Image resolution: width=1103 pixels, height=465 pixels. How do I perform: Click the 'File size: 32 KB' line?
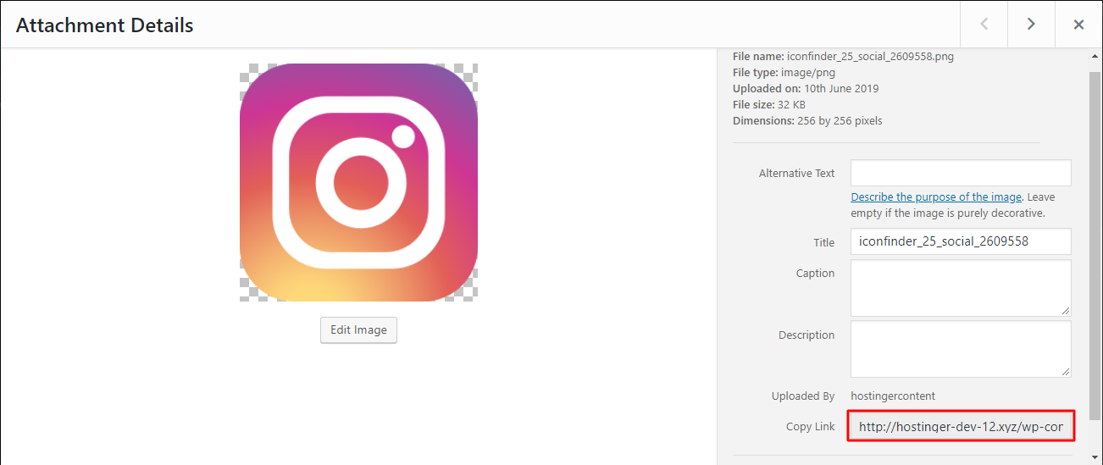pyautogui.click(x=769, y=105)
